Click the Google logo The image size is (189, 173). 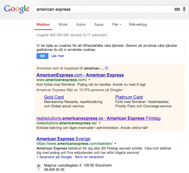pos(17,9)
